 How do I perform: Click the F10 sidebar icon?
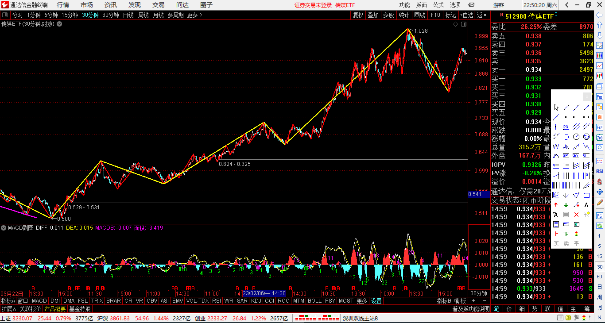click(x=600, y=97)
